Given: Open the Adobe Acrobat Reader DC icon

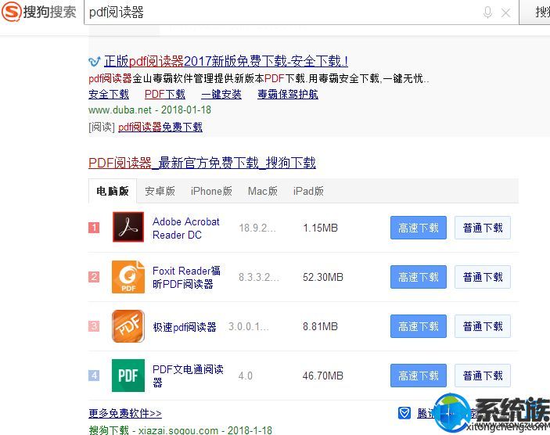Looking at the screenshot, I should (128, 227).
